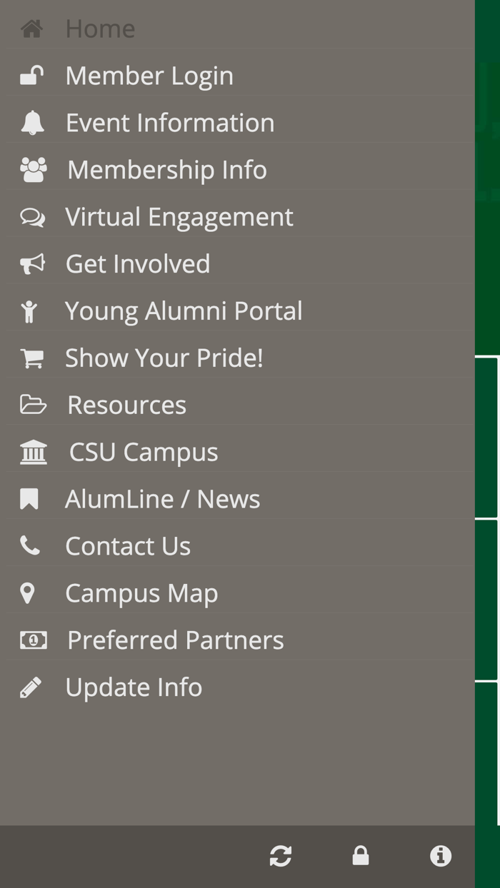500x888 pixels.
Task: Click the info icon in the bottom bar
Action: coord(441,856)
